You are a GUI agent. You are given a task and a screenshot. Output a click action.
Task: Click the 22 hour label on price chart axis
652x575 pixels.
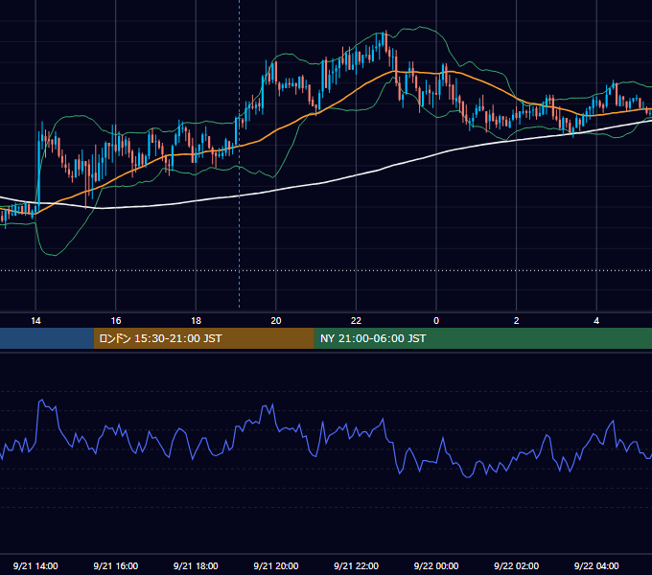(x=356, y=321)
